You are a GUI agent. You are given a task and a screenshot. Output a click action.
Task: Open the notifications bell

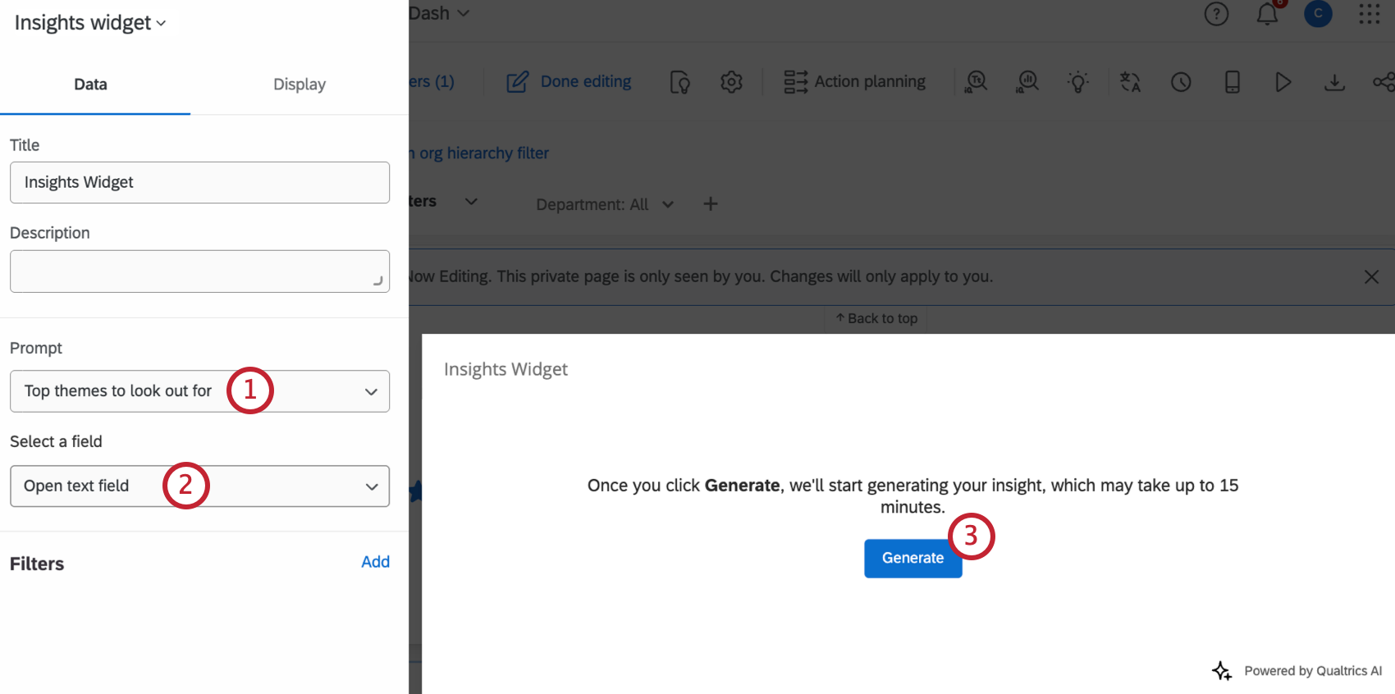pos(1268,14)
